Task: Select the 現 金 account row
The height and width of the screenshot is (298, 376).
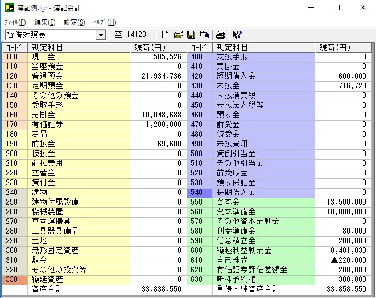Action: click(79, 57)
